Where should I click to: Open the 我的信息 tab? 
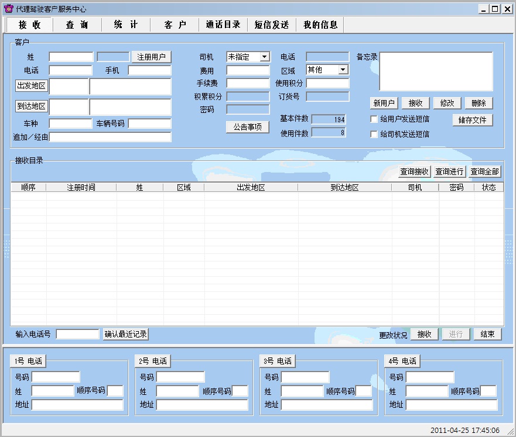tap(320, 25)
